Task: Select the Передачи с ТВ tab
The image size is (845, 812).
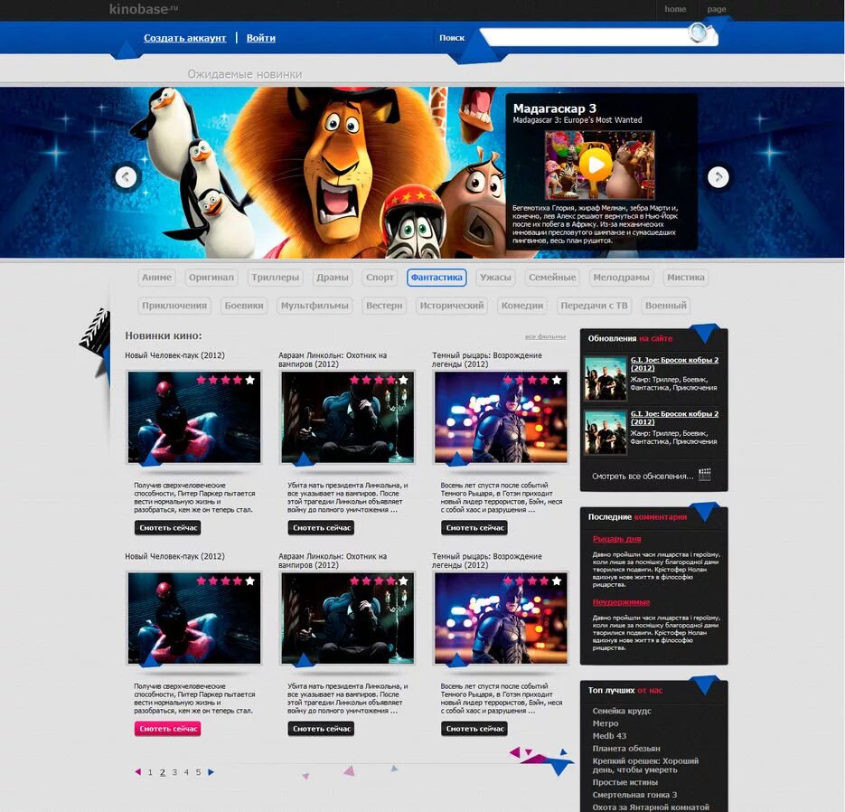Action: click(594, 305)
